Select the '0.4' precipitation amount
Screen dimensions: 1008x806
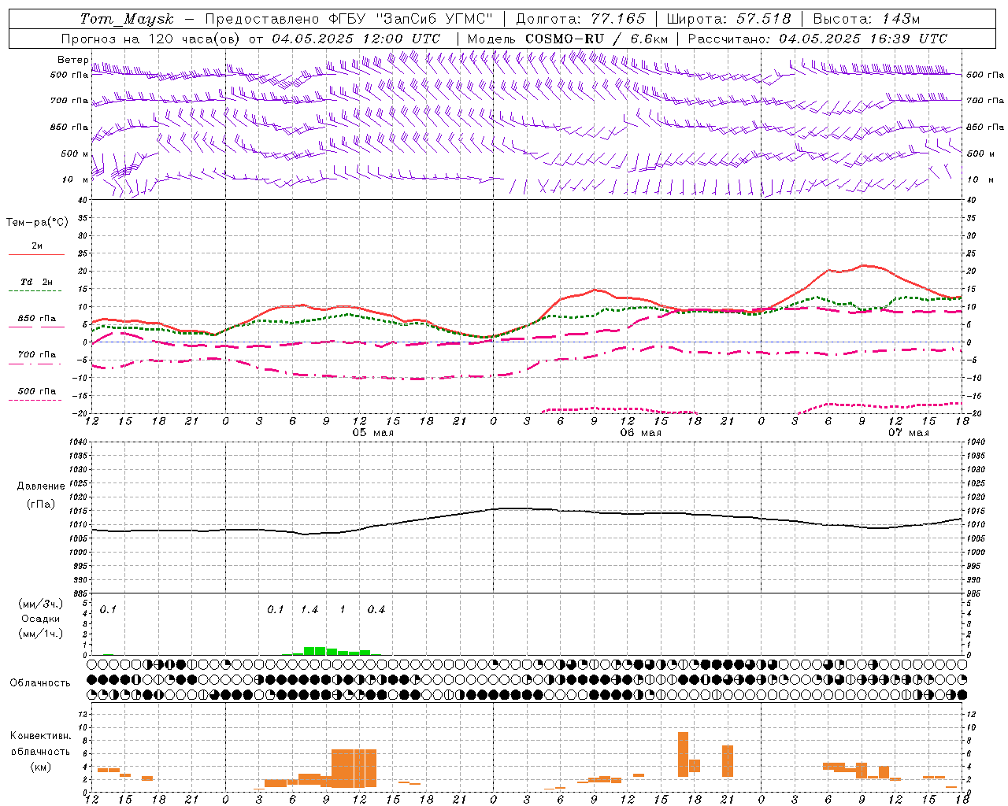coord(376,610)
